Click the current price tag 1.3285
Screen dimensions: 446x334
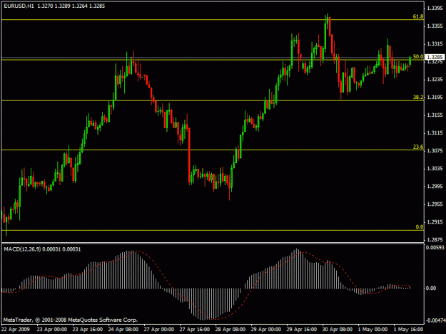pyautogui.click(x=435, y=57)
